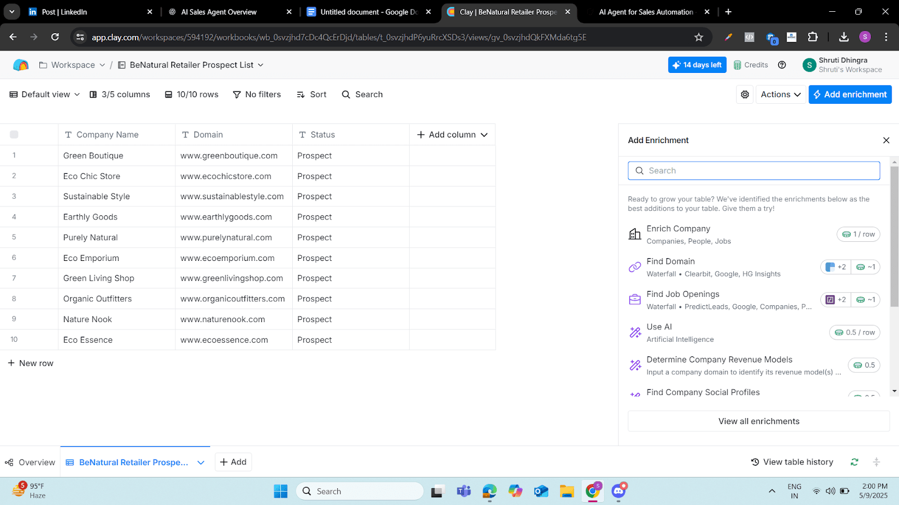Click the Find Domain link icon

pos(635,267)
